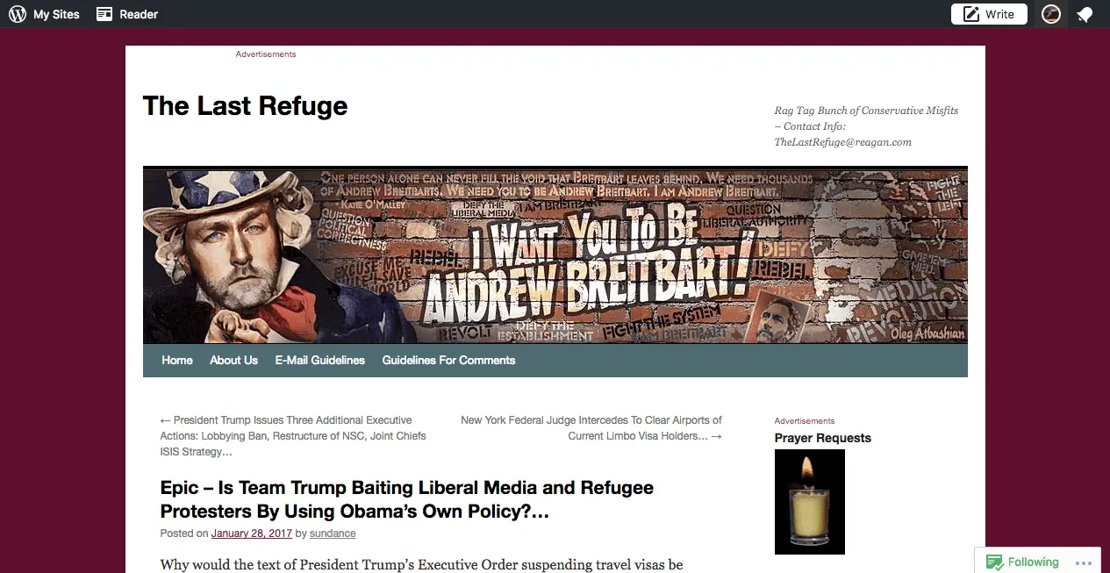The height and width of the screenshot is (573, 1110).
Task: Open the My Sites menu
Action: click(x=46, y=14)
